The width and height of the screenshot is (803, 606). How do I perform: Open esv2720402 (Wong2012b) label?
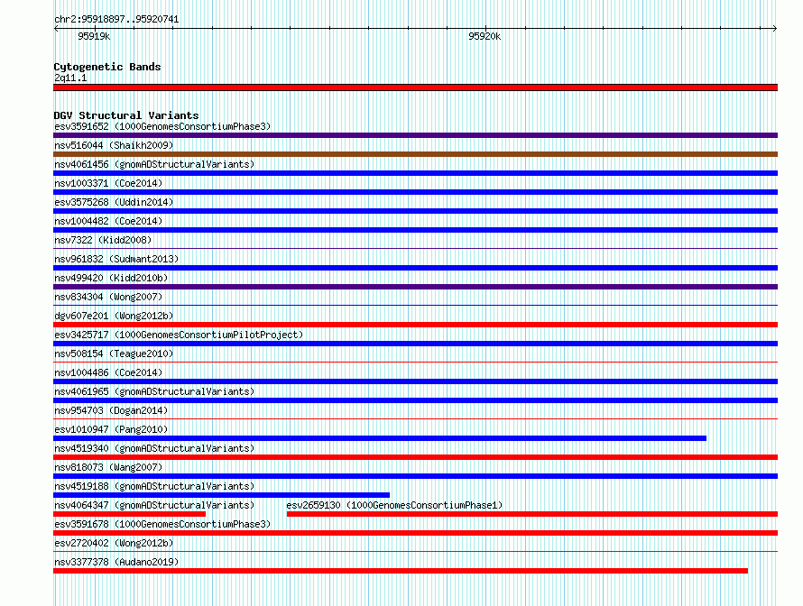[114, 543]
